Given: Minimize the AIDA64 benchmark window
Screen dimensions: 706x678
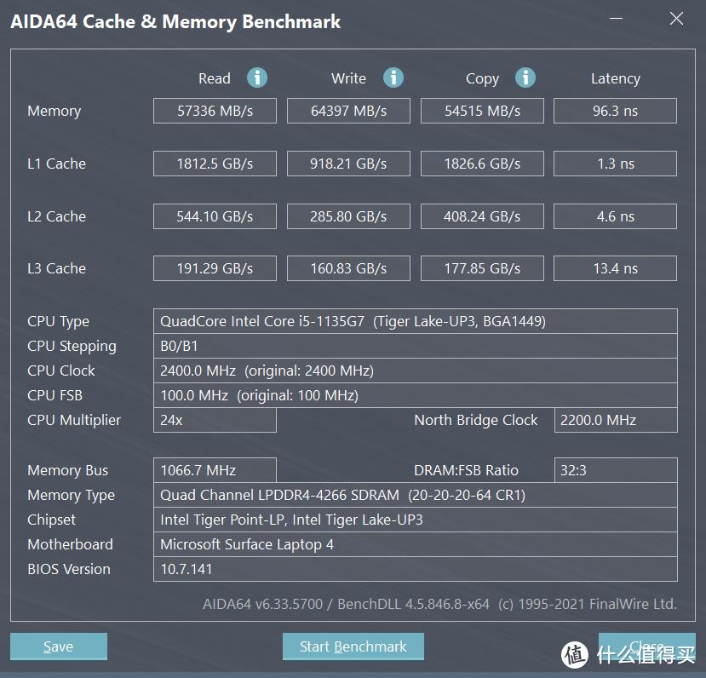Looking at the screenshot, I should (615, 17).
